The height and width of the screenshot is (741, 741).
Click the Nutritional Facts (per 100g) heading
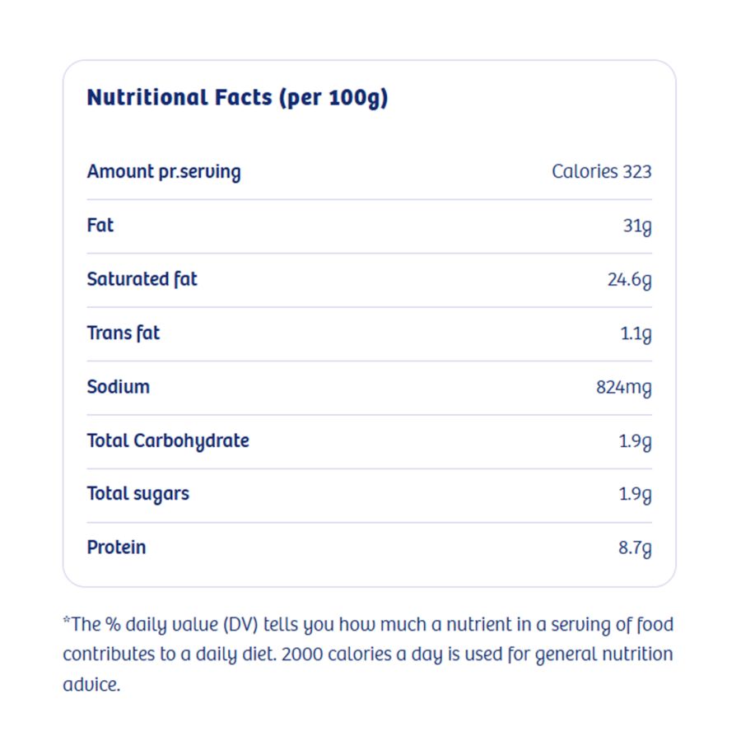point(237,98)
